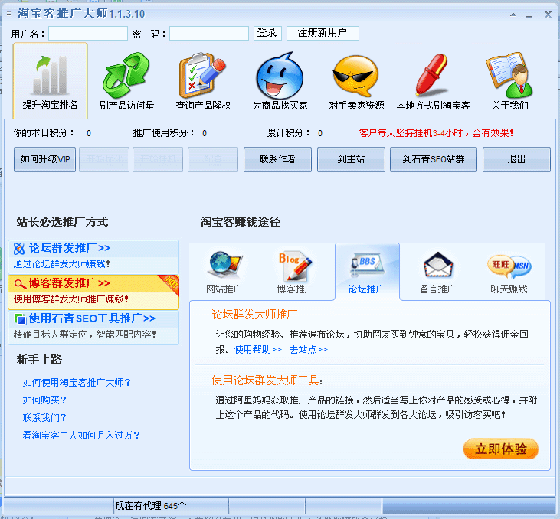Open the 看淘宝客牛人如何月入过万? link

81,436
